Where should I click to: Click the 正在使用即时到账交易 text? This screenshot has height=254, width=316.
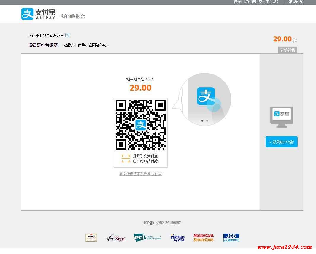coord(46,36)
